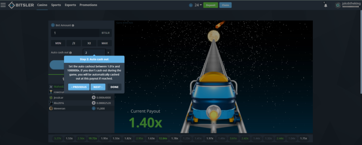The width and height of the screenshot is (362, 145).
Task: Click jessicar's player avatar
Action: coord(51,98)
